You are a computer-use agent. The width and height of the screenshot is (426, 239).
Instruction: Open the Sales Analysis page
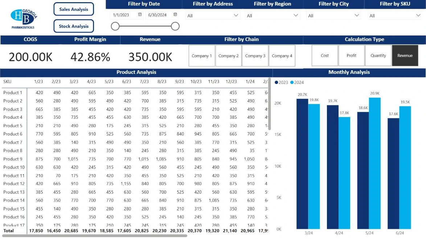pyautogui.click(x=74, y=9)
